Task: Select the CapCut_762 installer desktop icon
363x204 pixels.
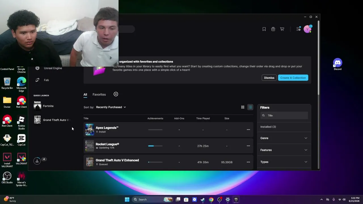Action: 7,140
